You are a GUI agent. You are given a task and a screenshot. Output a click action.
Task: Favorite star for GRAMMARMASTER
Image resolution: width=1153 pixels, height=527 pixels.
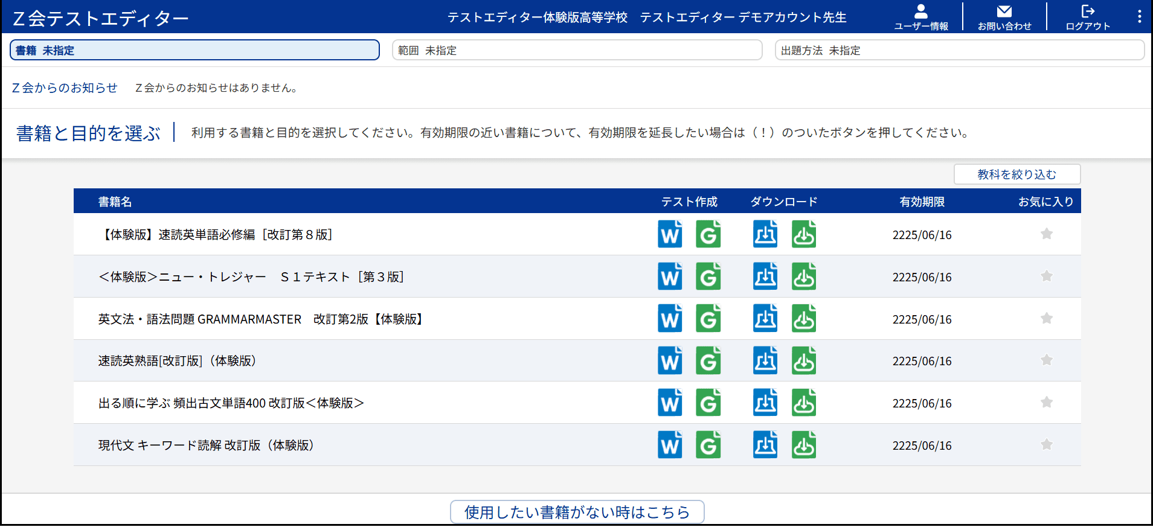tap(1047, 318)
